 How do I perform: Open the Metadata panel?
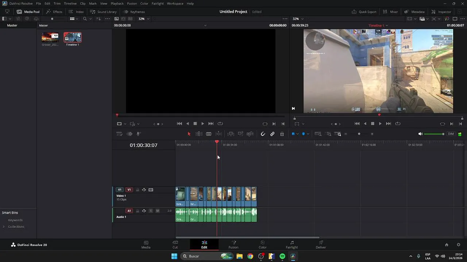[x=414, y=12]
